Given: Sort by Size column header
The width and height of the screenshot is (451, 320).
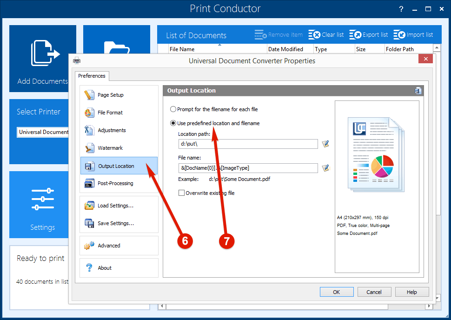Looking at the screenshot, I should 370,49.
